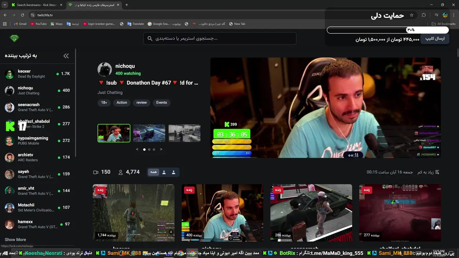Open YouTube bookmark
Viewport: 459px width, 258px height.
pos(38,24)
